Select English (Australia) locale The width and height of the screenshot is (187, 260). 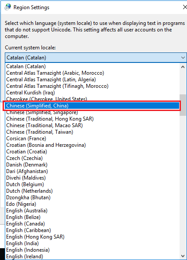(x=92, y=211)
